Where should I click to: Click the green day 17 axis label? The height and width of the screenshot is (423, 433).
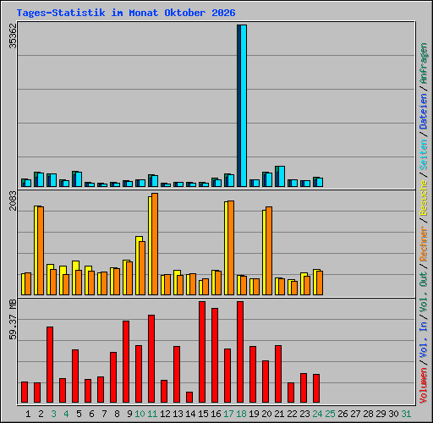click(x=228, y=414)
